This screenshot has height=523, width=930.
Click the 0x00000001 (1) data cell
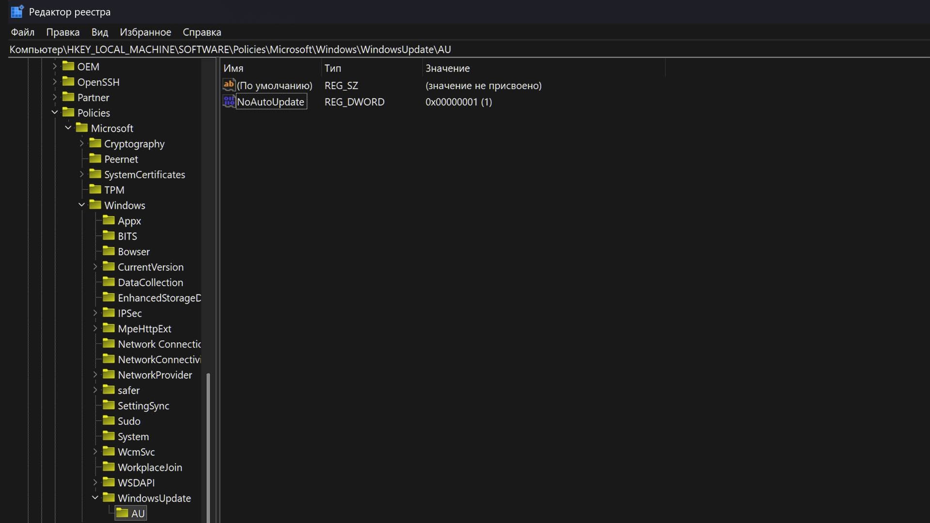click(459, 102)
